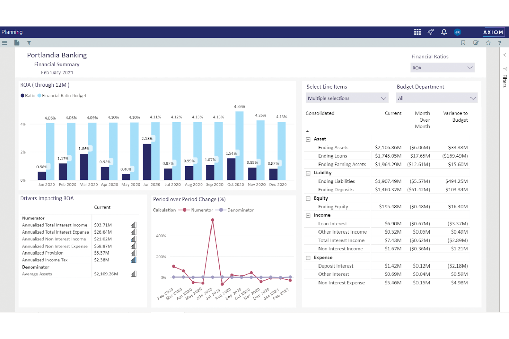The height and width of the screenshot is (339, 509).
Task: Open chart for Annualized Total Interest Expense
Action: click(133, 232)
